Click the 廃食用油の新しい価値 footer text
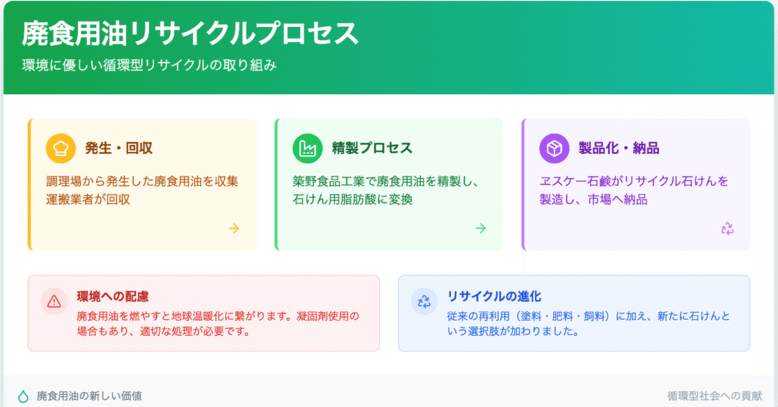 [89, 395]
